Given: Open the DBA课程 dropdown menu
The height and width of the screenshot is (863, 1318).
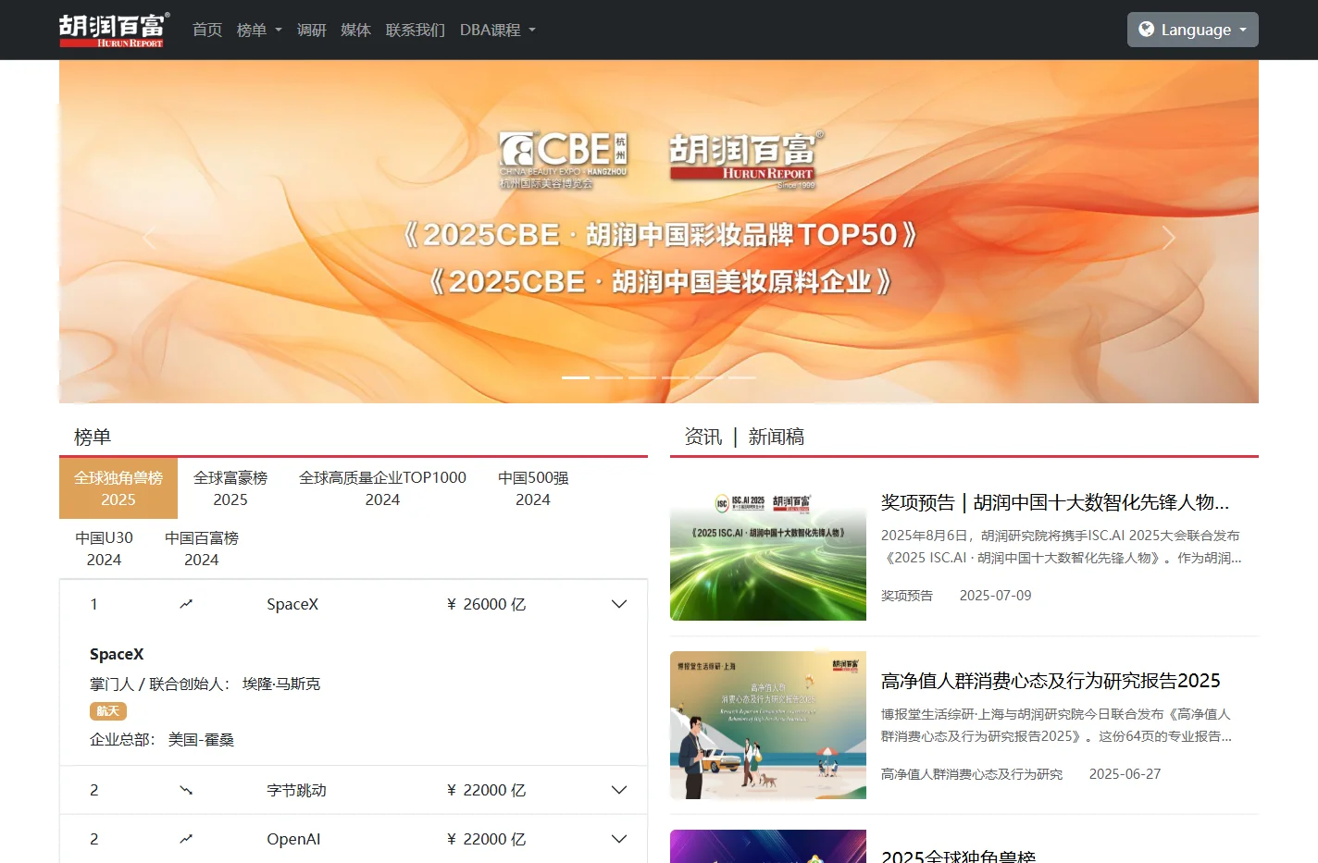Looking at the screenshot, I should (498, 30).
